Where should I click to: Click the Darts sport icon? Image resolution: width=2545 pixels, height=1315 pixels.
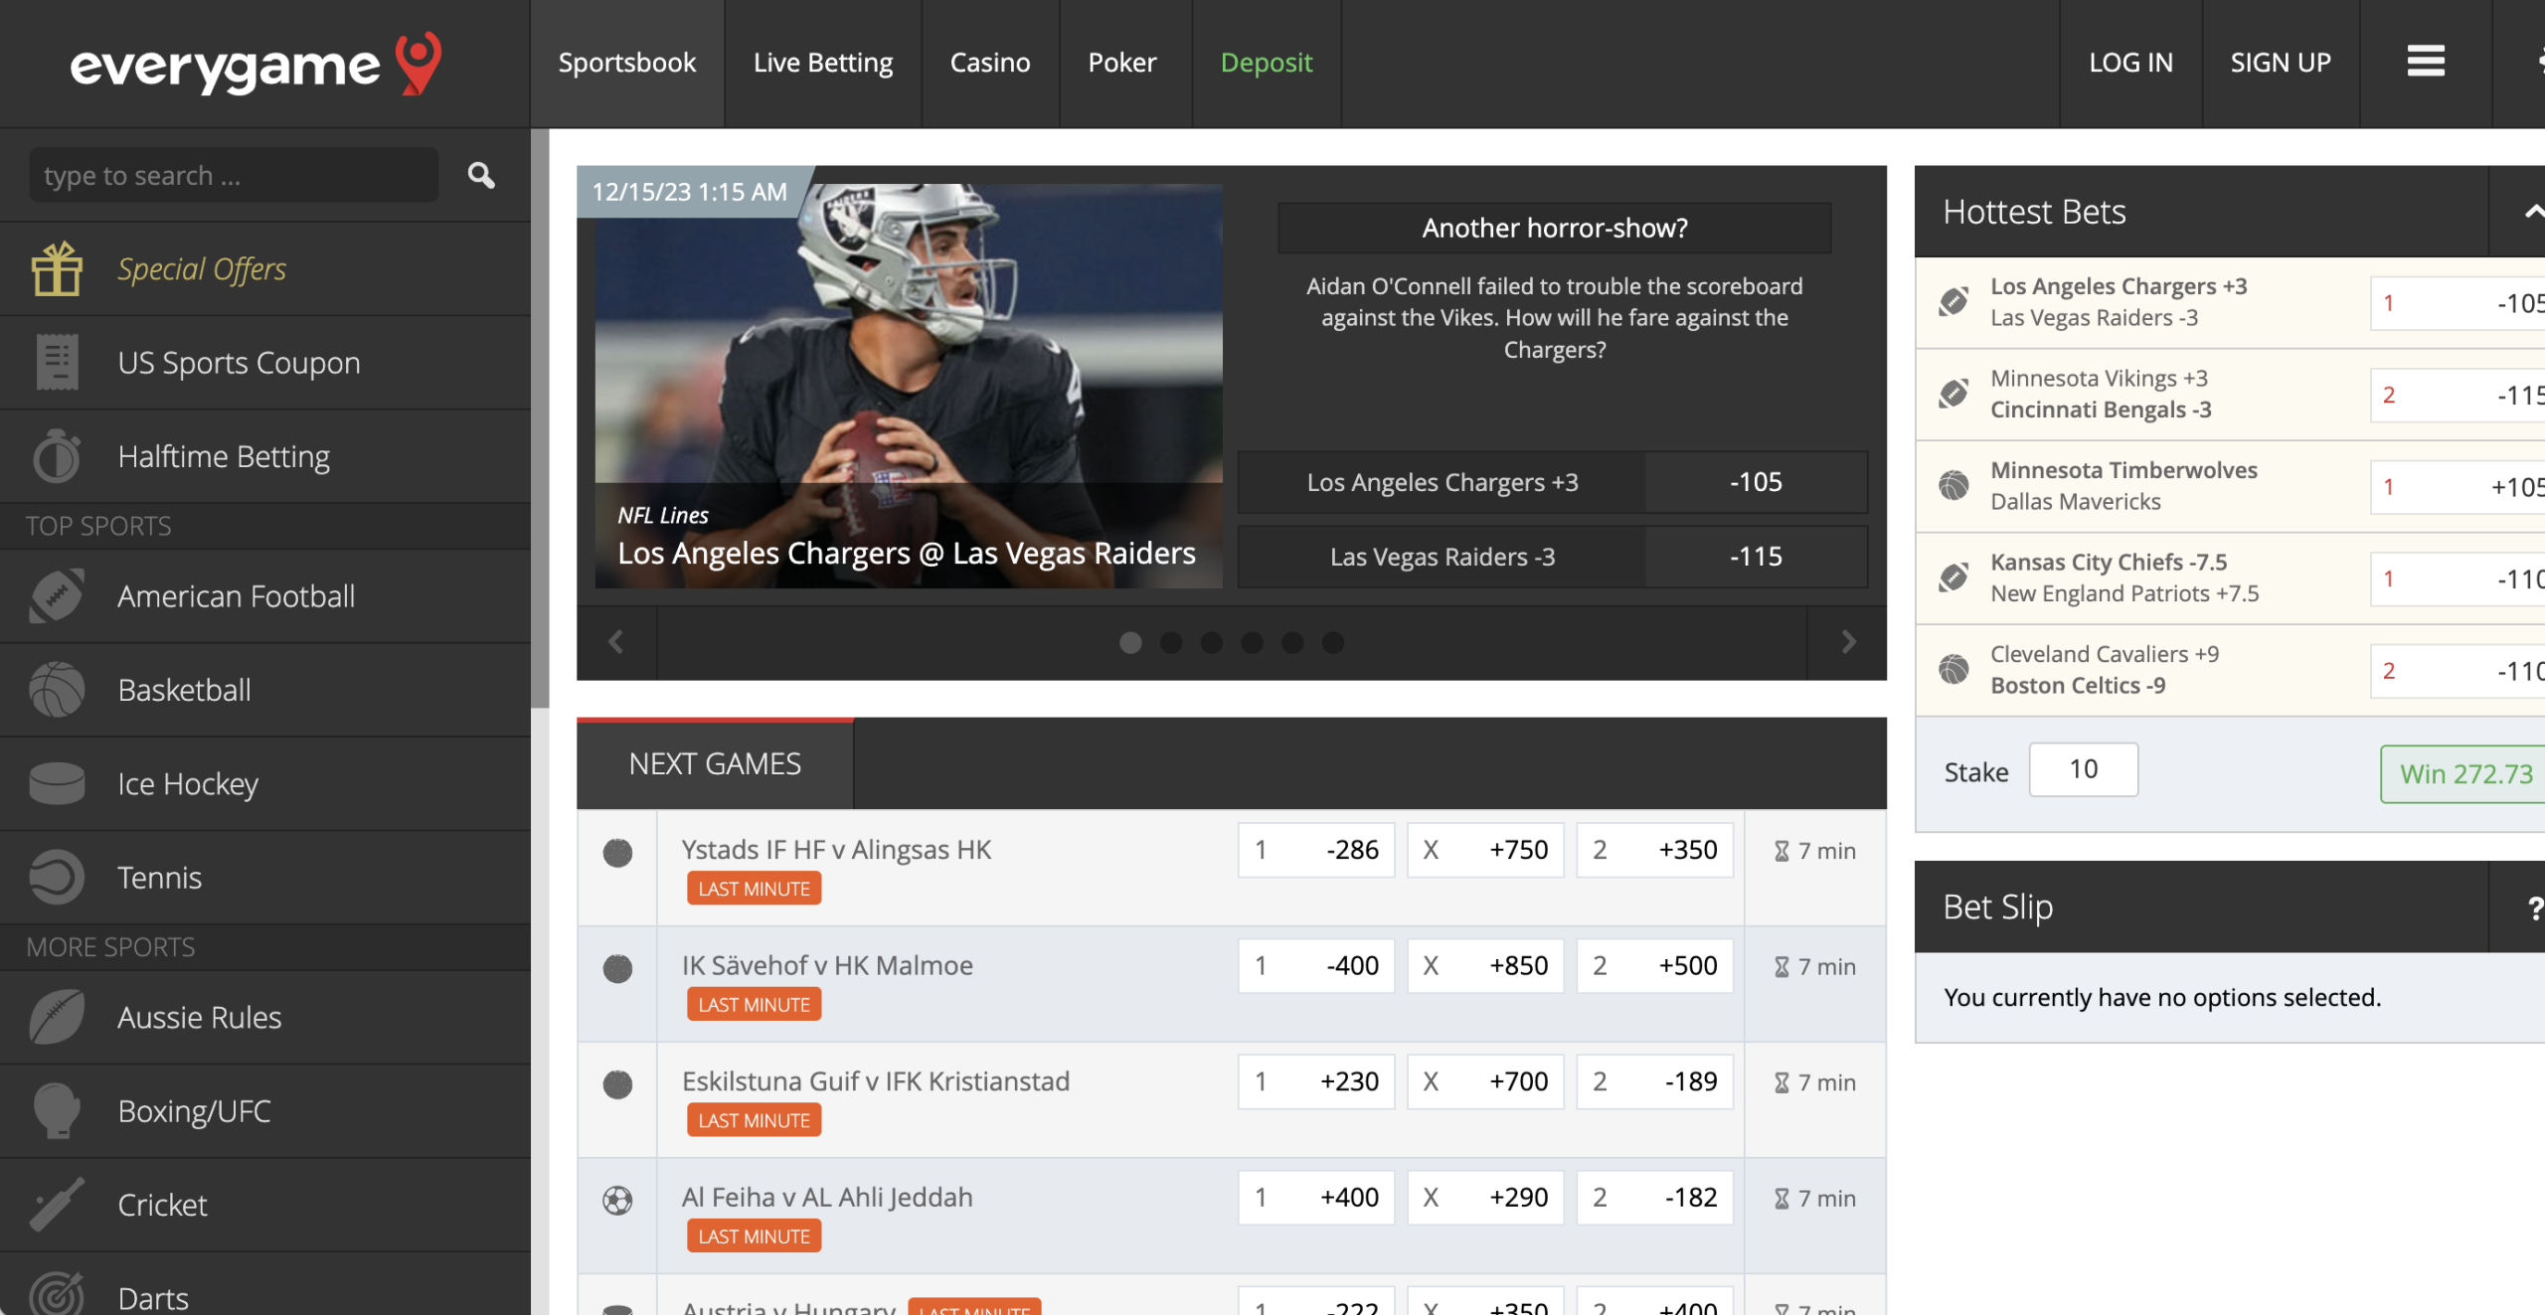click(56, 1293)
